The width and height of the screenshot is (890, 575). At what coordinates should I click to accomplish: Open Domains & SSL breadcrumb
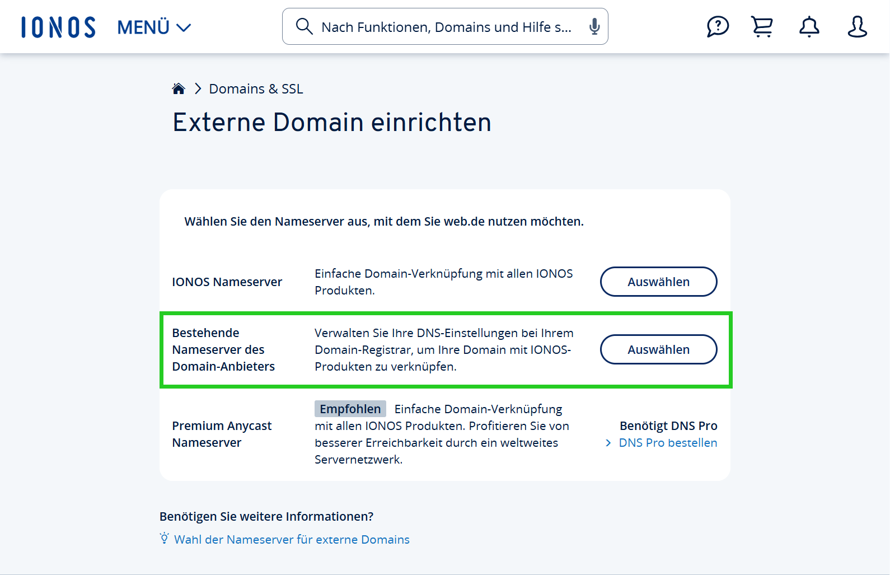(256, 89)
